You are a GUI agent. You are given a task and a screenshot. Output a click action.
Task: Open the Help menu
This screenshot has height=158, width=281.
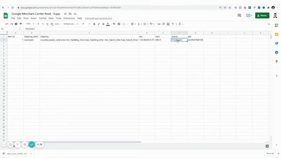[x=79, y=18]
